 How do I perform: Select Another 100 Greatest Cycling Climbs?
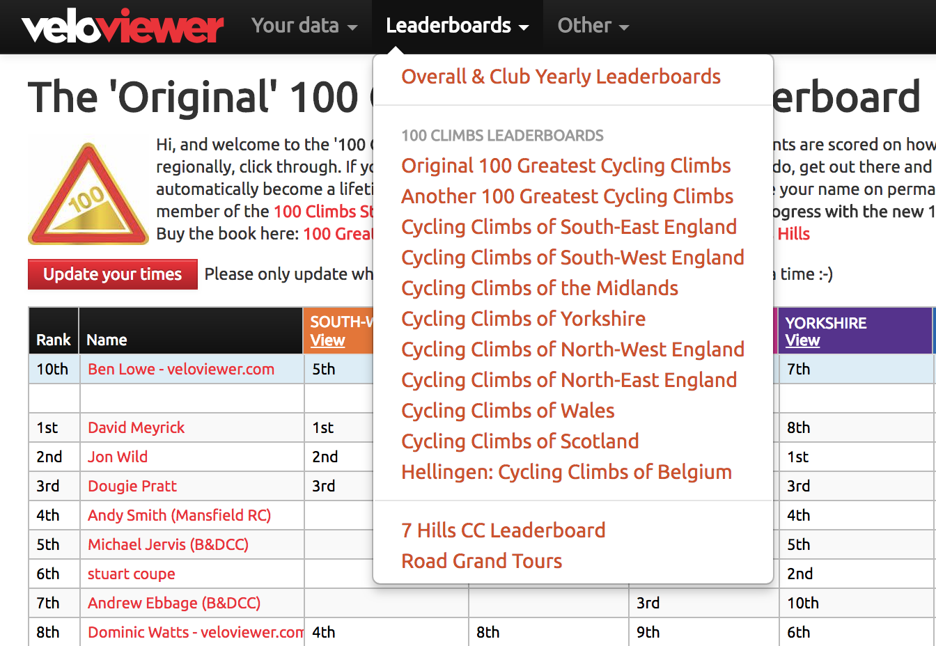click(x=567, y=196)
